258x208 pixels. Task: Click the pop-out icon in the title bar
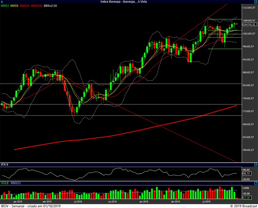(255, 2)
